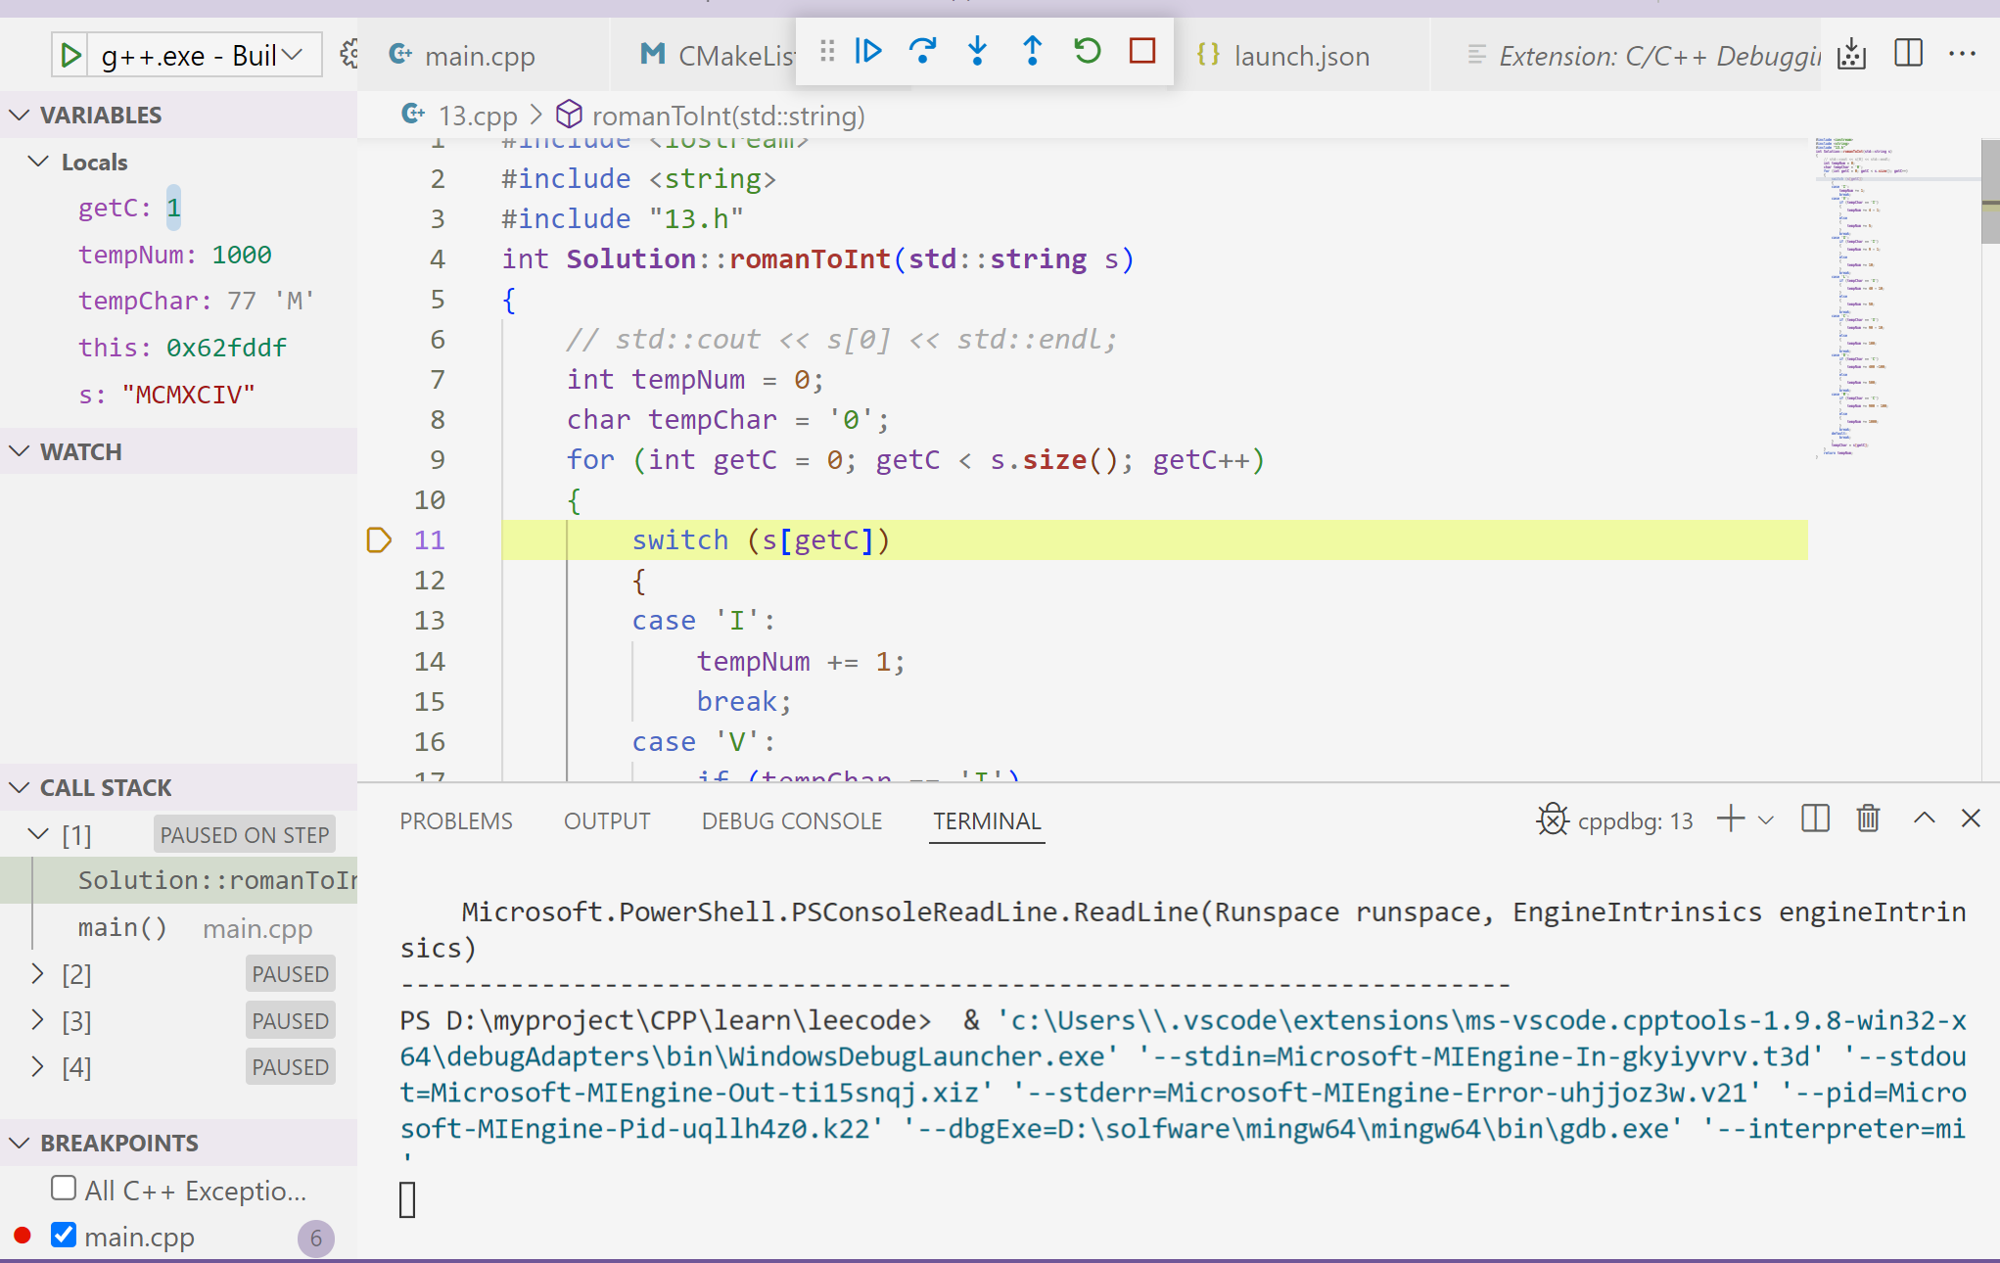The height and width of the screenshot is (1263, 2000).
Task: Toggle main.cpp breakpoint checkbox
Action: click(x=64, y=1237)
